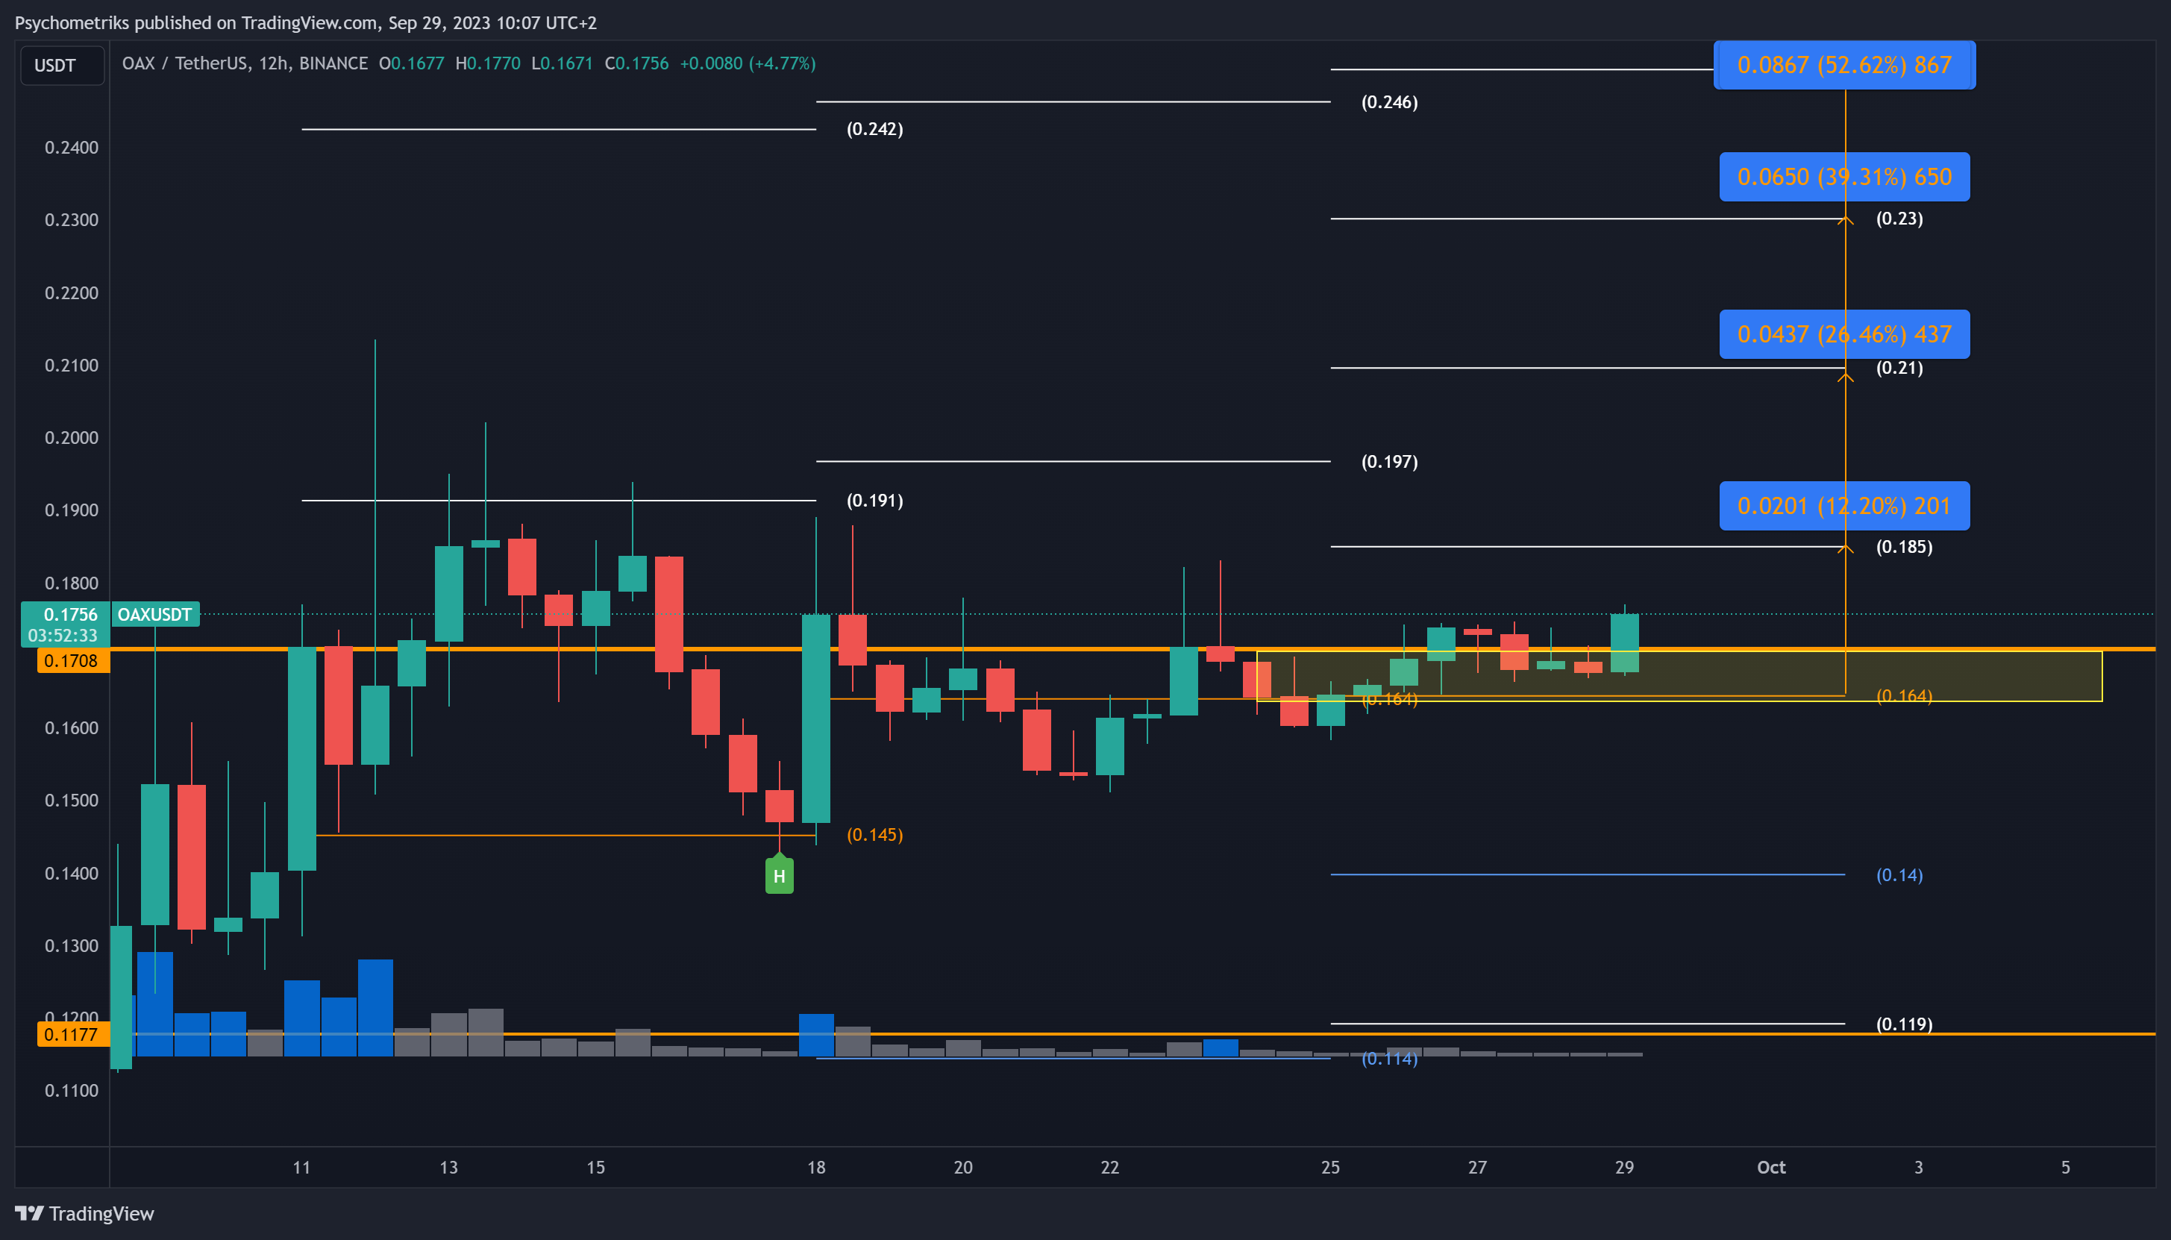2171x1240 pixels.
Task: Click the blue (0.114) level label
Action: pos(1389,1059)
